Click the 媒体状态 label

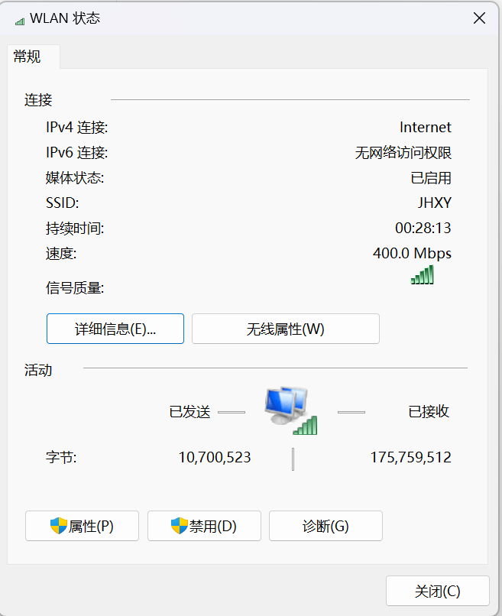(x=75, y=177)
